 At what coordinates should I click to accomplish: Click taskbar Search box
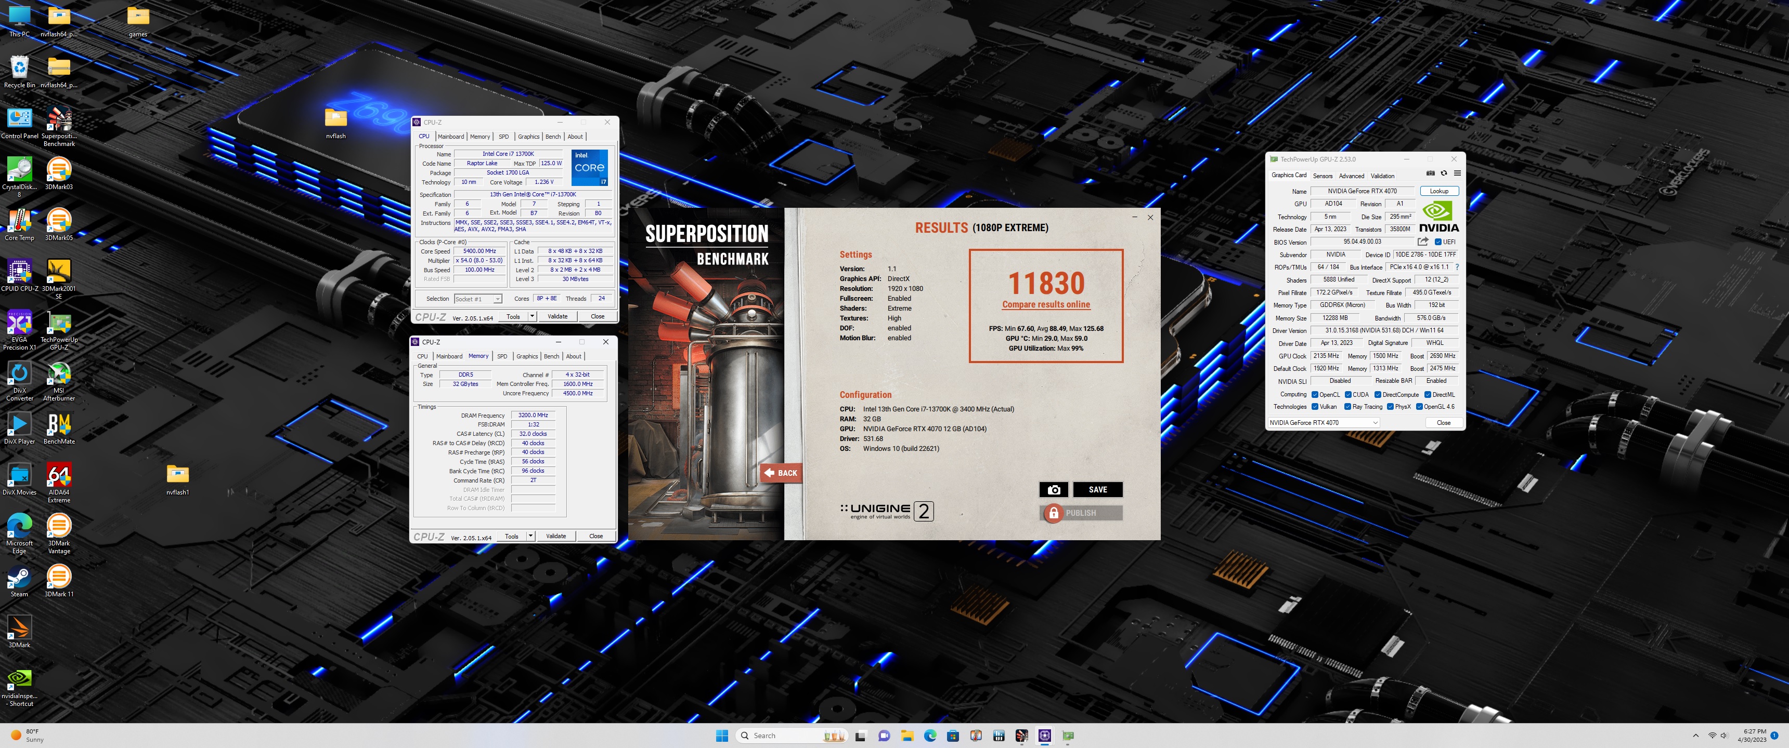pyautogui.click(x=791, y=736)
